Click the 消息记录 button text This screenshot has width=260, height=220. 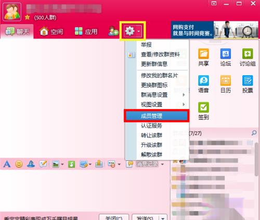coord(147,164)
